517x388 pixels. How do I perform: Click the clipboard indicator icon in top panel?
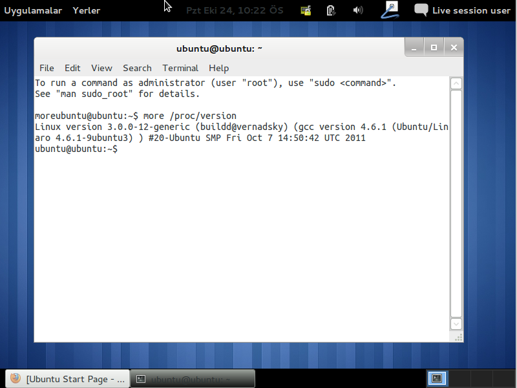click(x=331, y=10)
